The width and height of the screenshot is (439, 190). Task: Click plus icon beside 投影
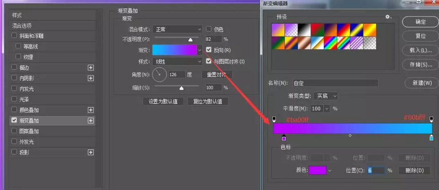[91, 152]
